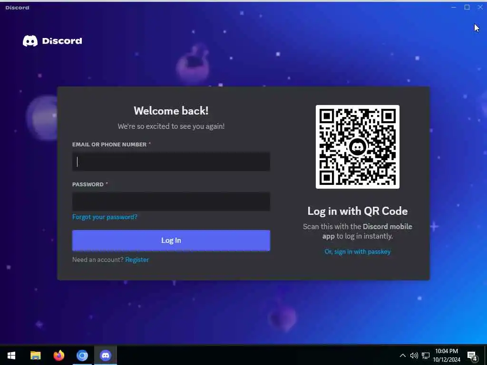
Task: Click the Welcome back! heading
Action: tap(171, 111)
